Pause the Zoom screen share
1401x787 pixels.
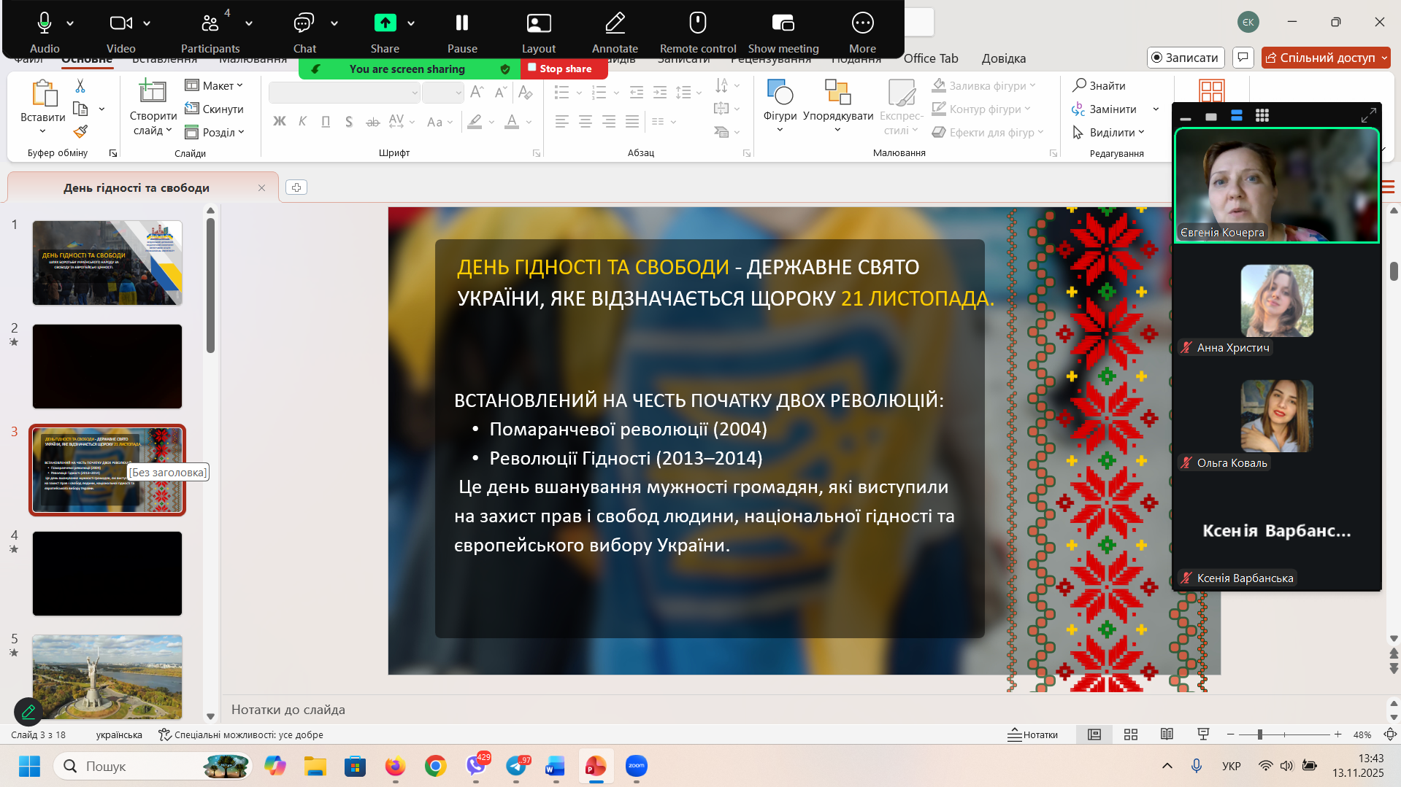[461, 24]
